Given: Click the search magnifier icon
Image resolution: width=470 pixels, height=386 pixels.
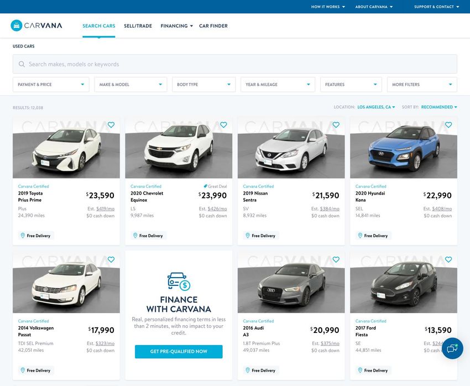Looking at the screenshot, I should pyautogui.click(x=22, y=64).
